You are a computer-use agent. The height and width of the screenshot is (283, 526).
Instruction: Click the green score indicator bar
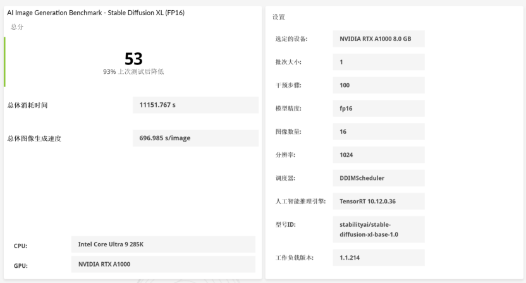coord(4,62)
